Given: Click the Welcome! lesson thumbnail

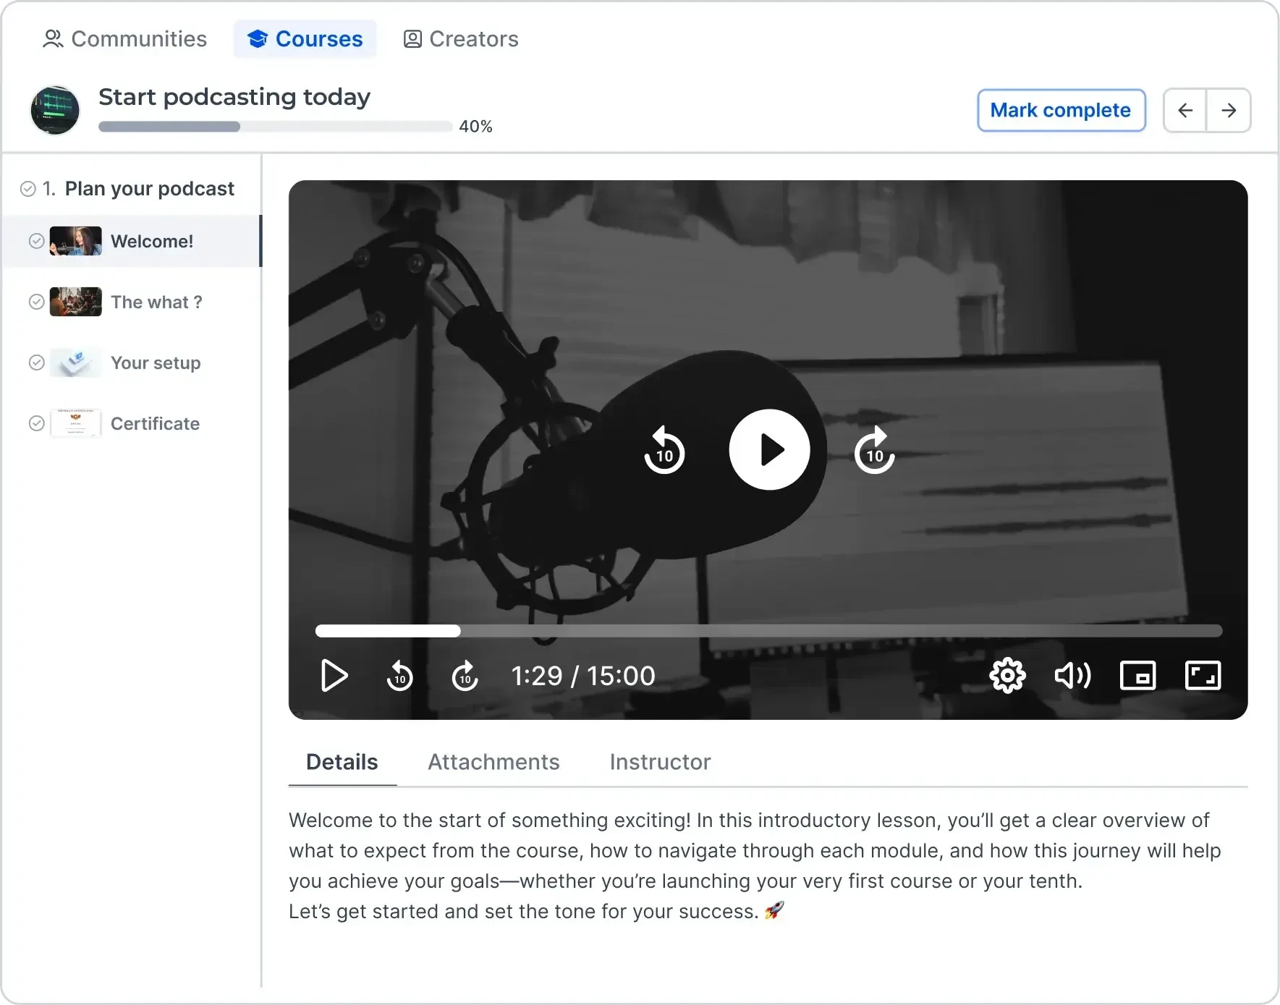Looking at the screenshot, I should click(75, 241).
